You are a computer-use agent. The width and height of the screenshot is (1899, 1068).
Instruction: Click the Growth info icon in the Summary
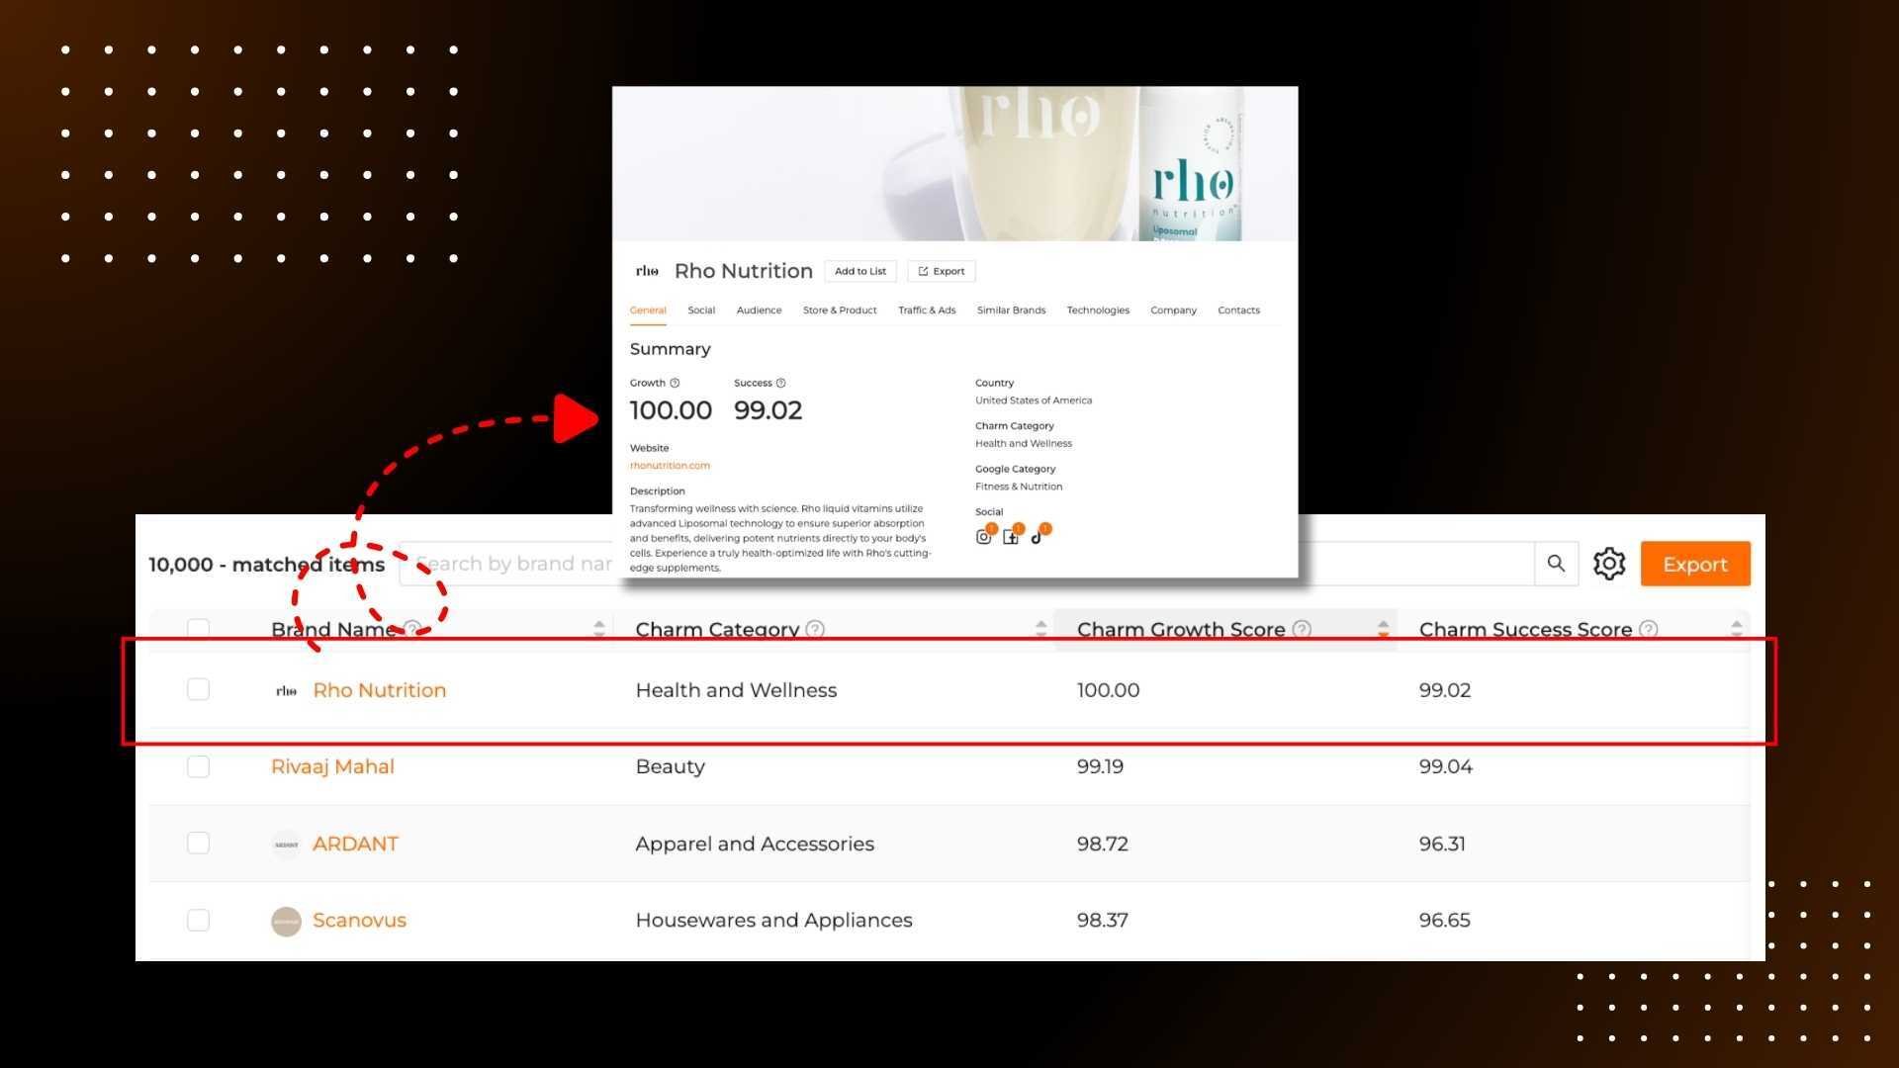tap(675, 383)
